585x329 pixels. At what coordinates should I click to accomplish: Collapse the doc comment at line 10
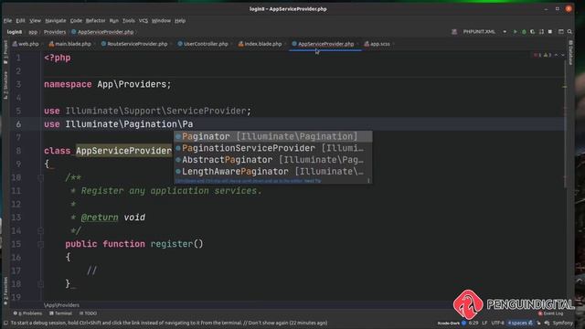point(40,178)
